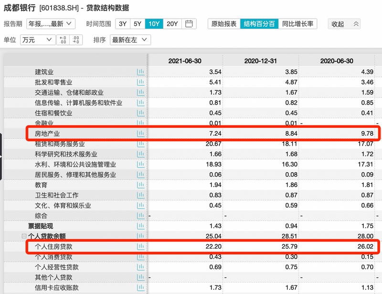
Task: Click the 7.24 value for 房地产业
Action: click(x=215, y=134)
